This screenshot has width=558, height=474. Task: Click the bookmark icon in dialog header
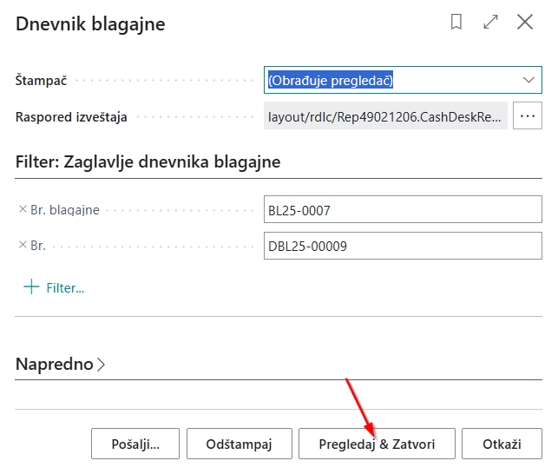pos(456,22)
